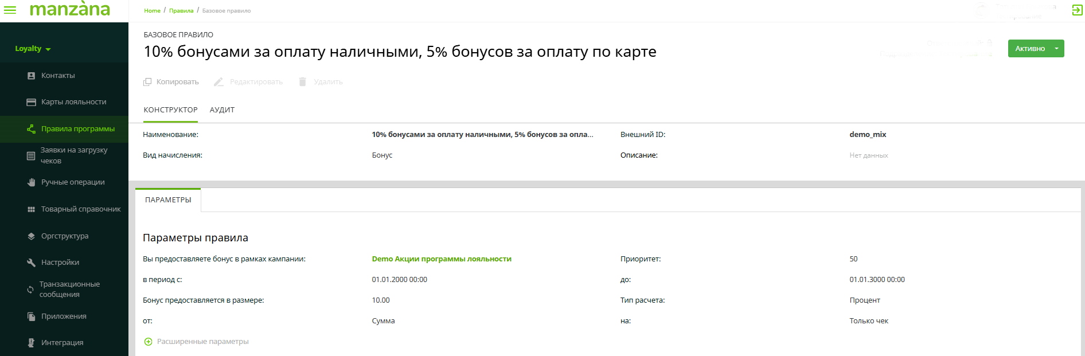Viewport: 1085px width, 356px height.
Task: Open the Активно status dropdown arrow
Action: click(1056, 49)
